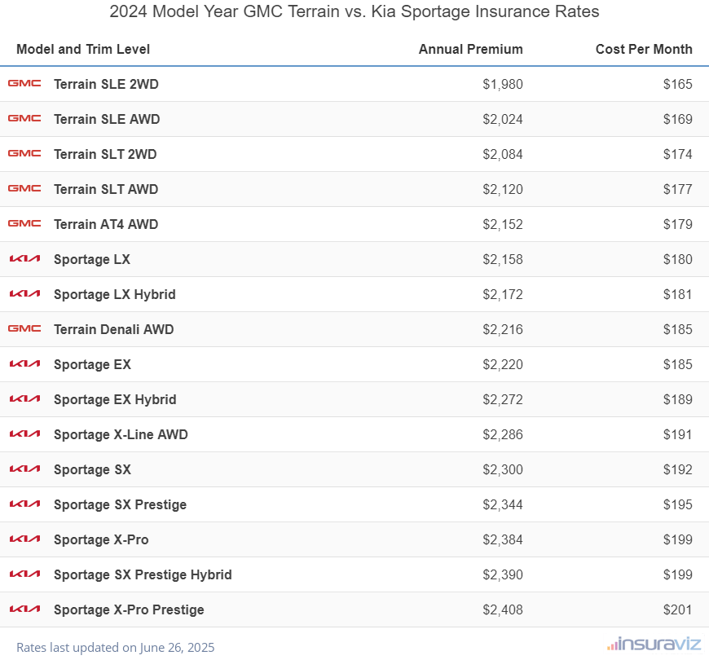Select the Sportage LX row label

pos(92,259)
